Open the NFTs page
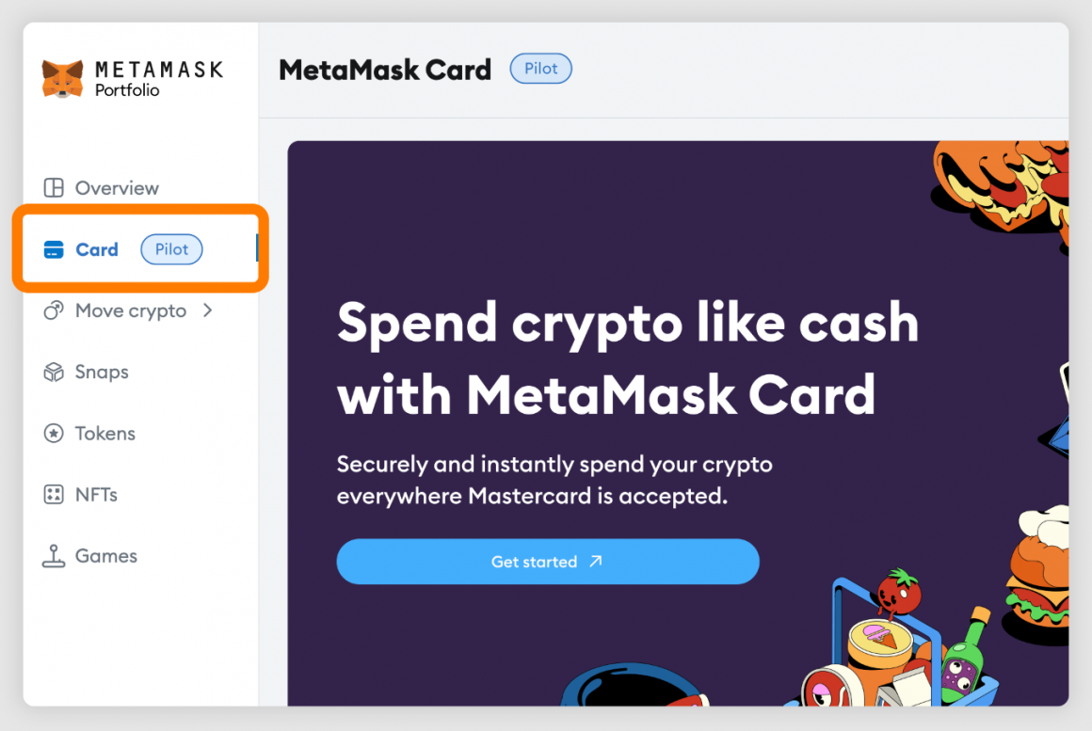This screenshot has width=1092, height=731. pos(96,494)
